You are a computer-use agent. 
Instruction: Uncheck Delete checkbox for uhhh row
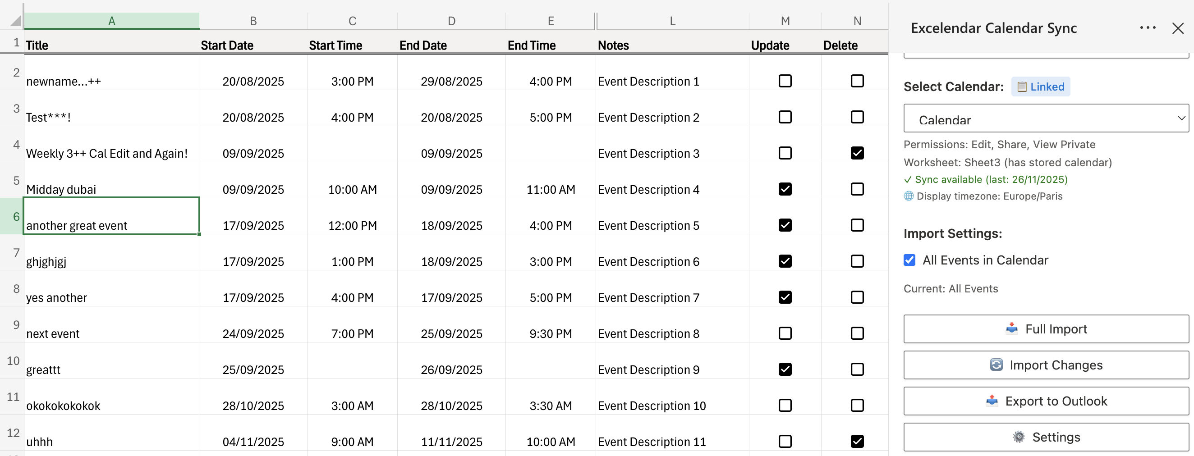tap(857, 441)
